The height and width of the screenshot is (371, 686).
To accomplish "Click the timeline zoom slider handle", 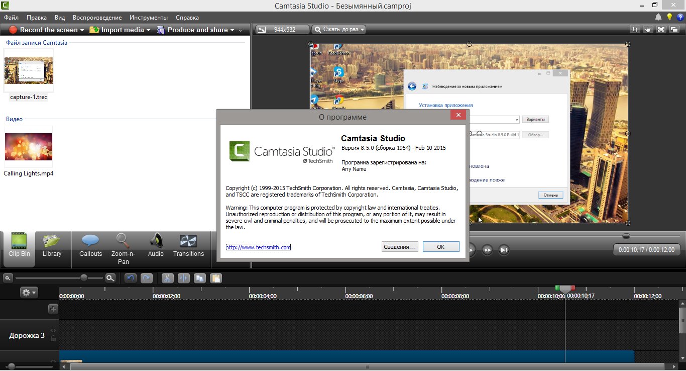I will click(84, 277).
